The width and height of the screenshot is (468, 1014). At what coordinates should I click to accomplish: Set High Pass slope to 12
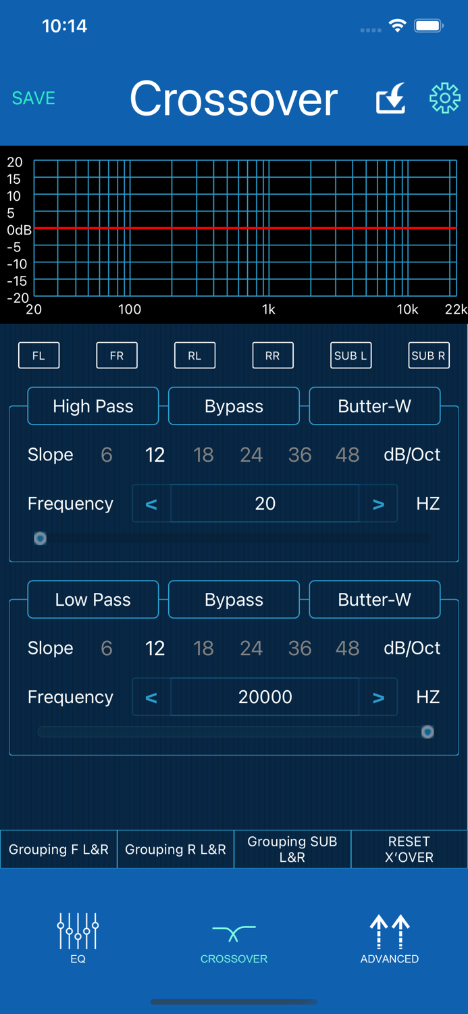tap(155, 455)
